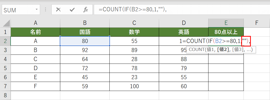Click name cell C in row 4
The height and width of the screenshot is (100, 270).
coord(35,59)
